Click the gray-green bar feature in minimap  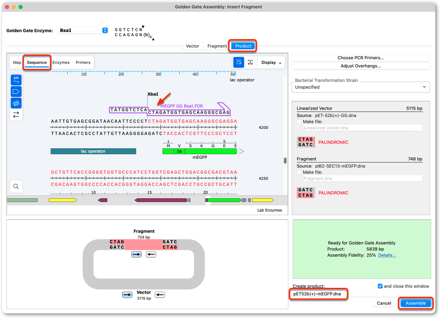click(22, 200)
